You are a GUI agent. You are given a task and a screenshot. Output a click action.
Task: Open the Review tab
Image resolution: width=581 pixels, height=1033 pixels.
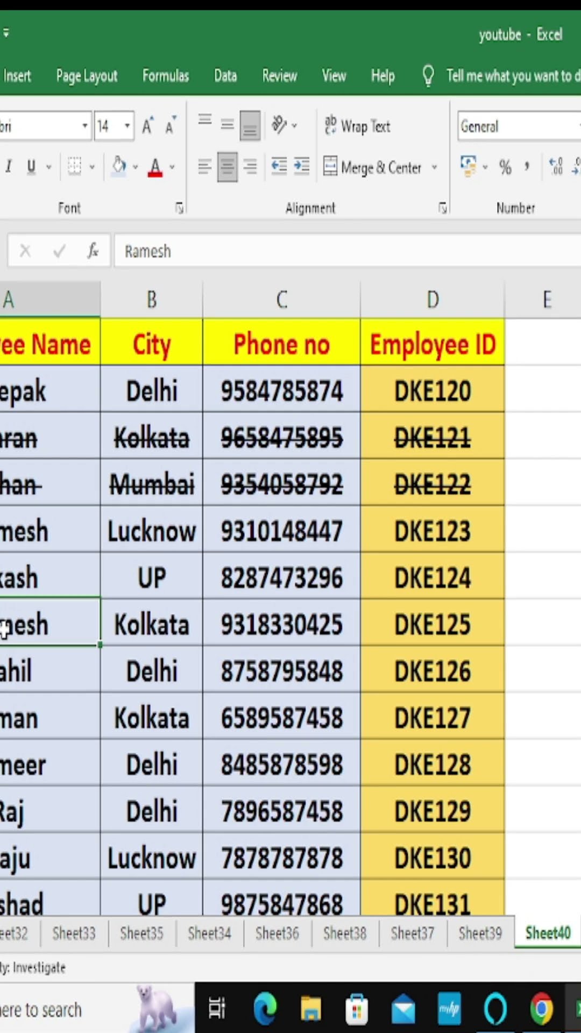279,76
